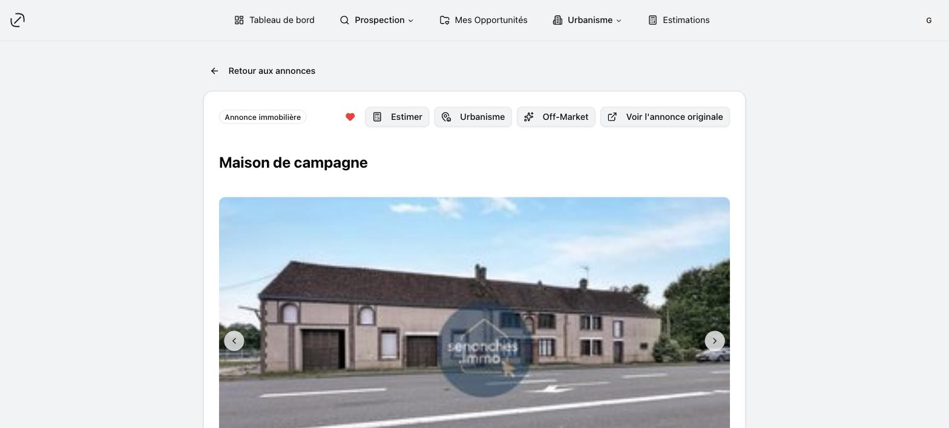
Task: Open Tableau de bord page
Action: pos(274,20)
